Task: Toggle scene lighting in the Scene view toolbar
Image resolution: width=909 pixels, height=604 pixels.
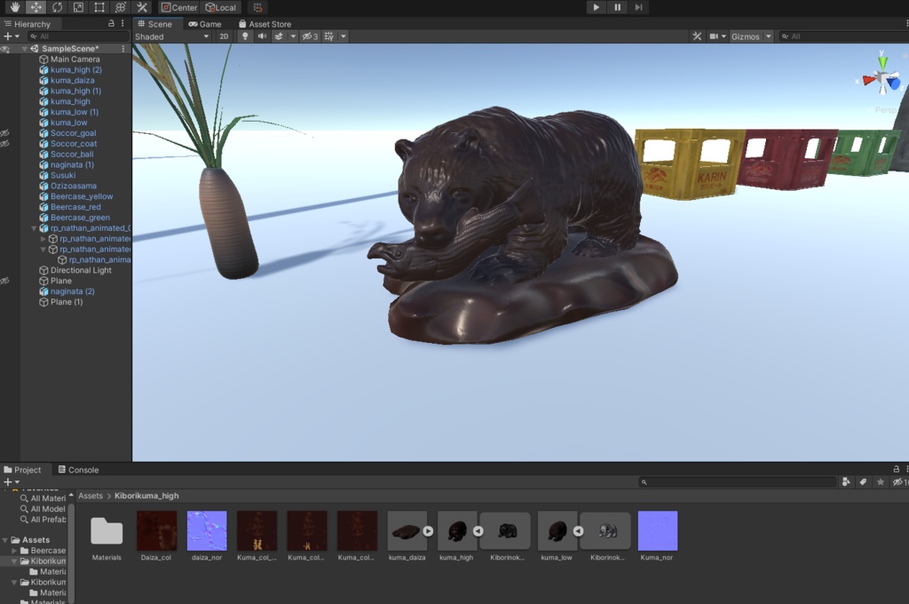Action: tap(245, 36)
